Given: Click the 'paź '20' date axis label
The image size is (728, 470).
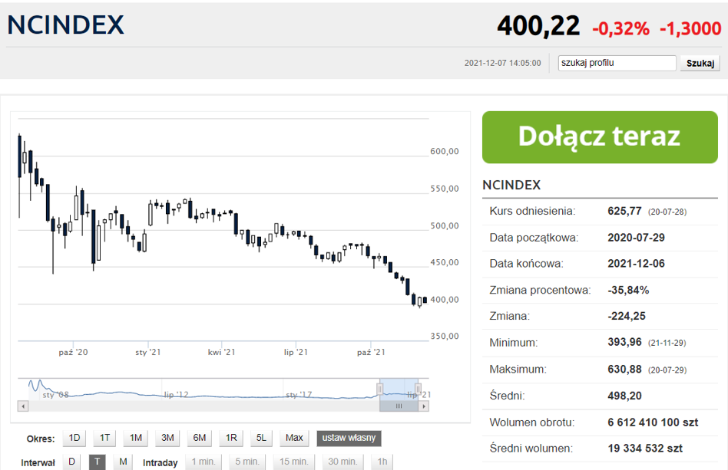Looking at the screenshot, I should pos(73,352).
